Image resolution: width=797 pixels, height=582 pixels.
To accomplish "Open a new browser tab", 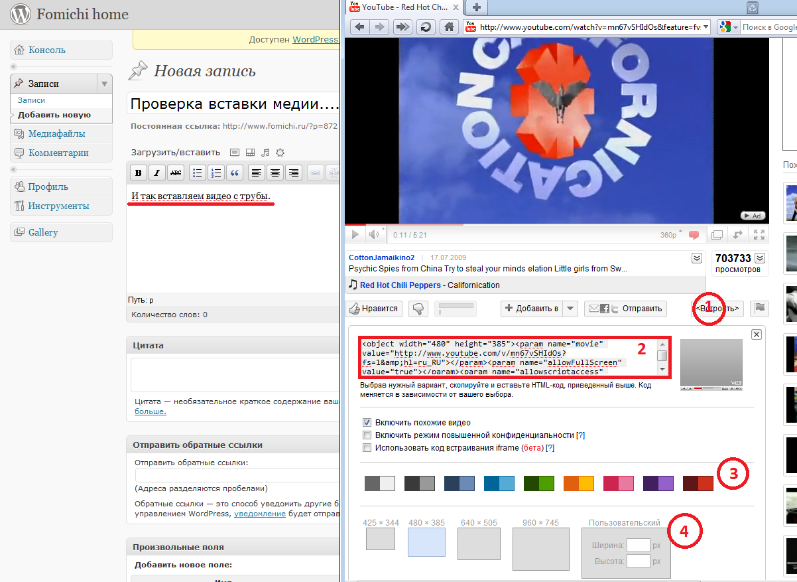I will 476,7.
